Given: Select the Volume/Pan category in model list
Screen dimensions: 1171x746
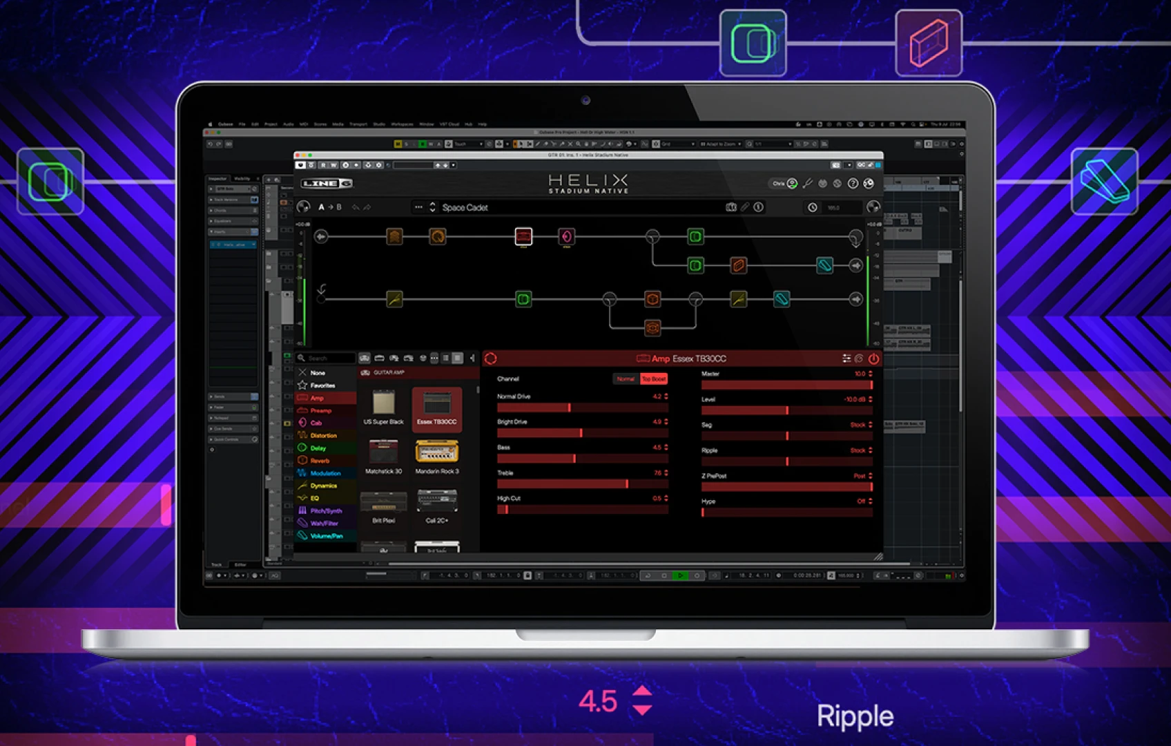Looking at the screenshot, I should click(327, 536).
